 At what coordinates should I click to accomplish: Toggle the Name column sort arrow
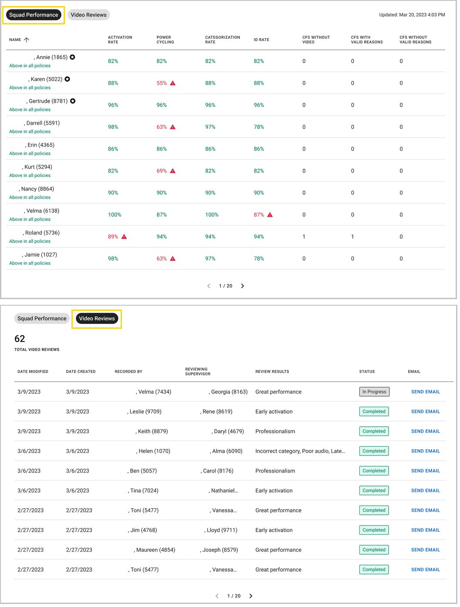pyautogui.click(x=26, y=40)
